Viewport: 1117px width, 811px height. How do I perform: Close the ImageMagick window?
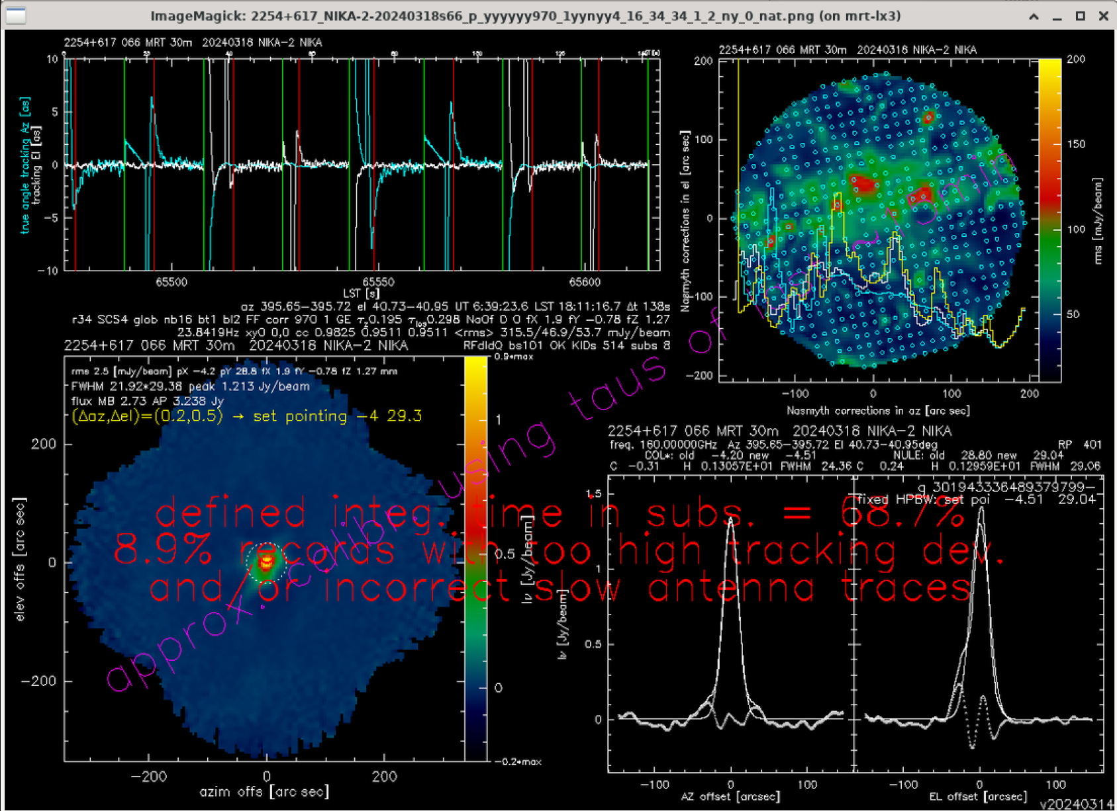pyautogui.click(x=1103, y=17)
